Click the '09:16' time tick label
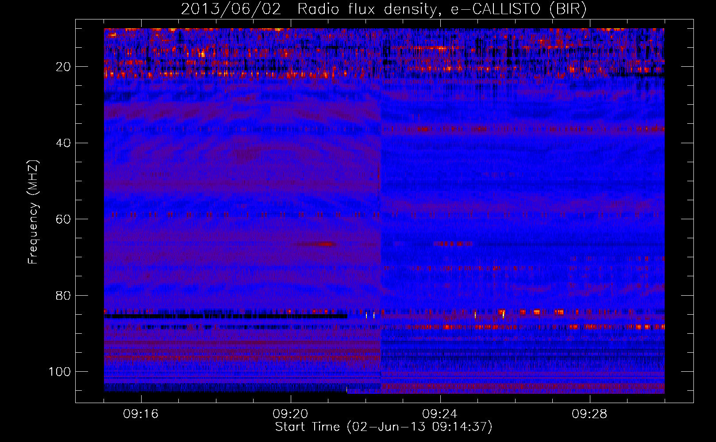The height and width of the screenshot is (442, 716). 141,414
